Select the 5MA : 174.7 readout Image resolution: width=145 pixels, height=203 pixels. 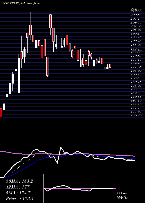pos(18,193)
